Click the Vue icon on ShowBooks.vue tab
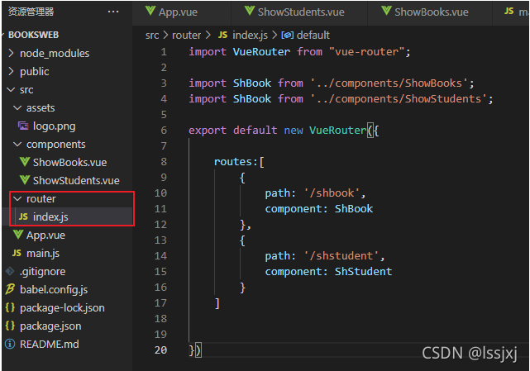This screenshot has height=371, width=530. [x=386, y=11]
